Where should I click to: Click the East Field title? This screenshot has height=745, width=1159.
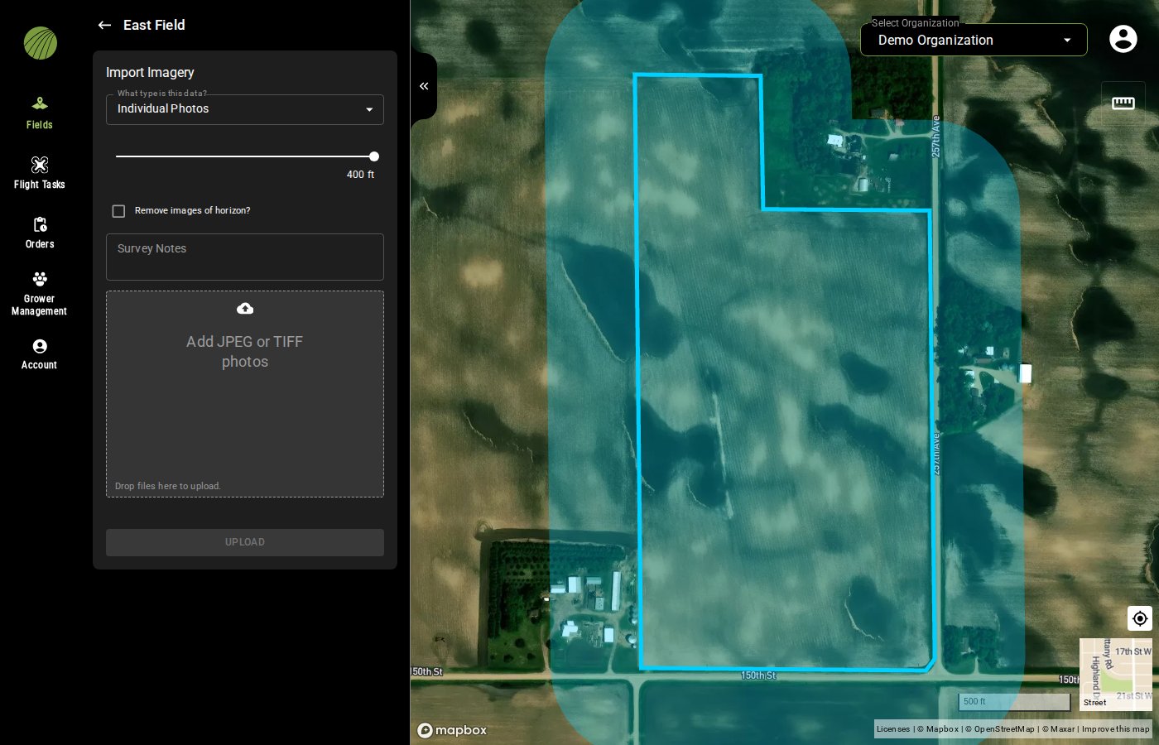tap(154, 25)
